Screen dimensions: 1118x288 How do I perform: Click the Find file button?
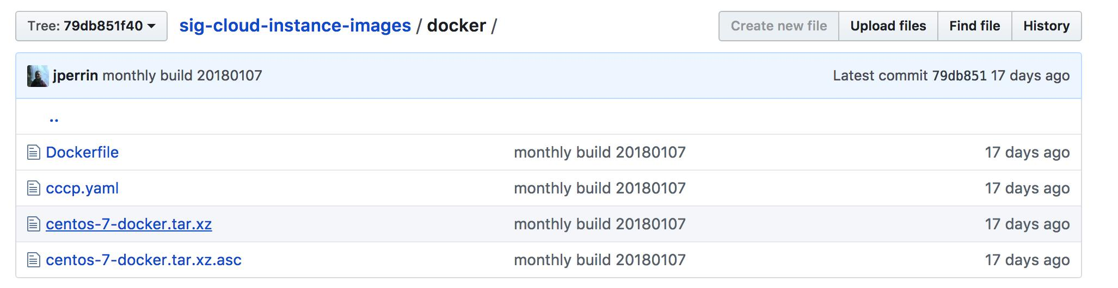click(x=974, y=26)
